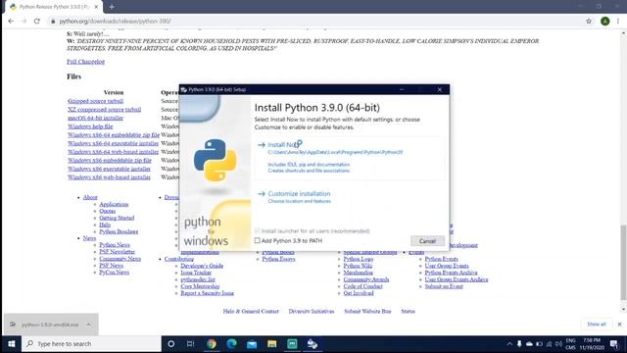Open the PSF Newsletter link
Screen dimensions: 627x353
click(x=118, y=252)
